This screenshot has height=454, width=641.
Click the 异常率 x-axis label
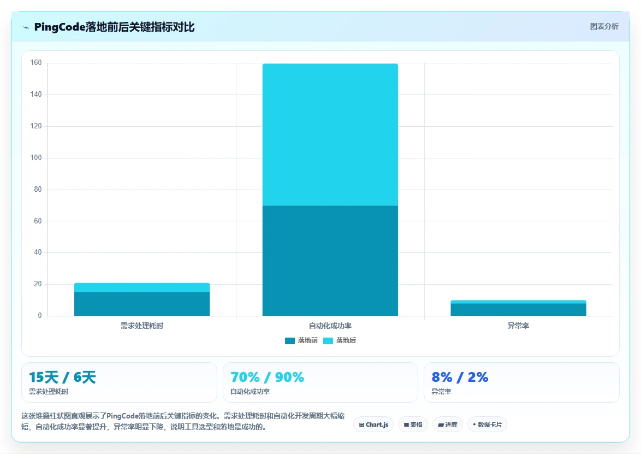tap(518, 326)
